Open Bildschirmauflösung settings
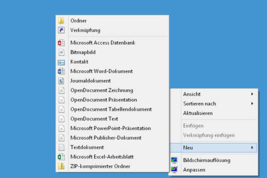 tap(213, 161)
